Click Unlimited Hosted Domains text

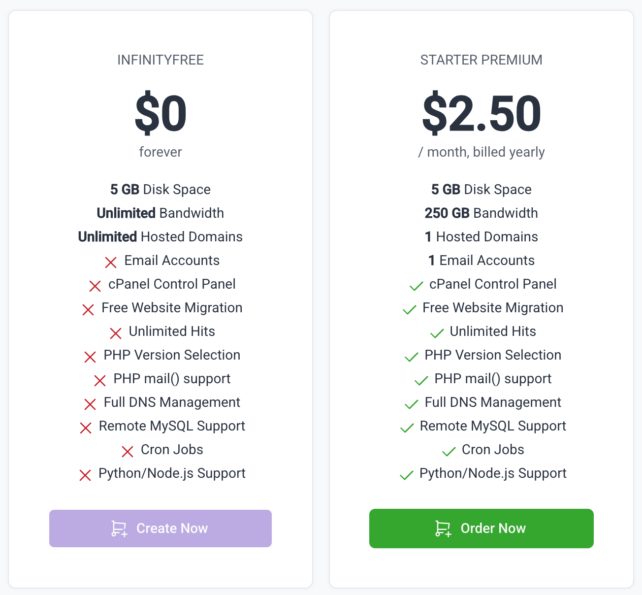pyautogui.click(x=160, y=237)
